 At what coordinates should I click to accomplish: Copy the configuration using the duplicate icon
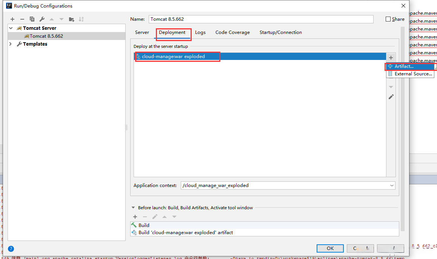tap(32, 19)
